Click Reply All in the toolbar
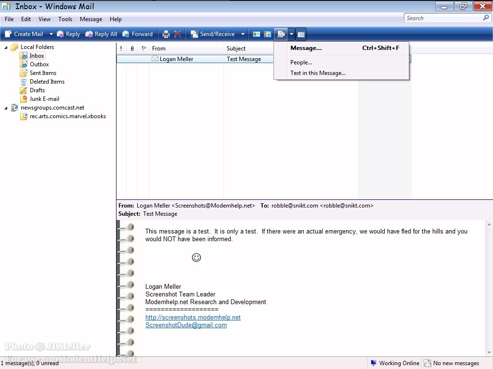Screen dimensions: 493x369 pyautogui.click(x=101, y=34)
